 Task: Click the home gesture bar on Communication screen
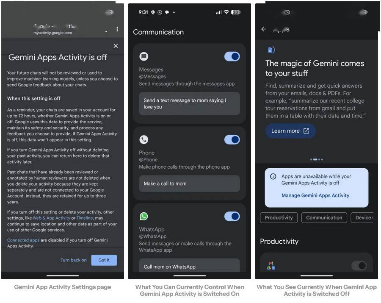(190, 276)
